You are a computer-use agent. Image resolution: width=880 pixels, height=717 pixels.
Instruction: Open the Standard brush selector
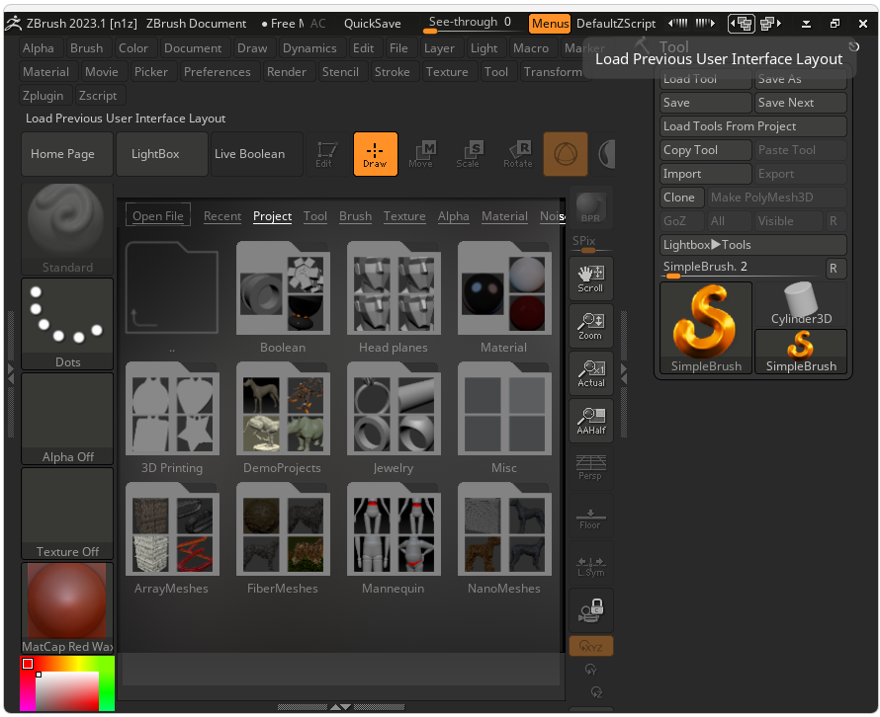[67, 228]
